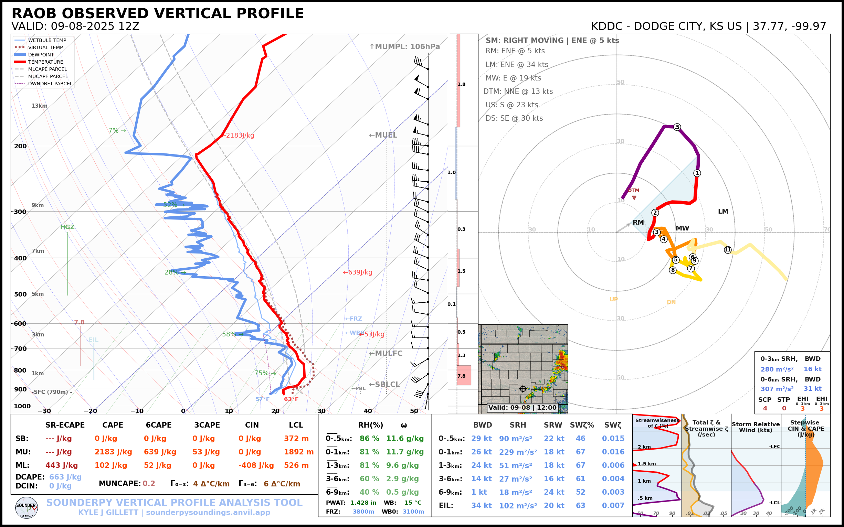Click hodograph height marker number 1
This screenshot has height=527, width=844.
pyautogui.click(x=697, y=173)
